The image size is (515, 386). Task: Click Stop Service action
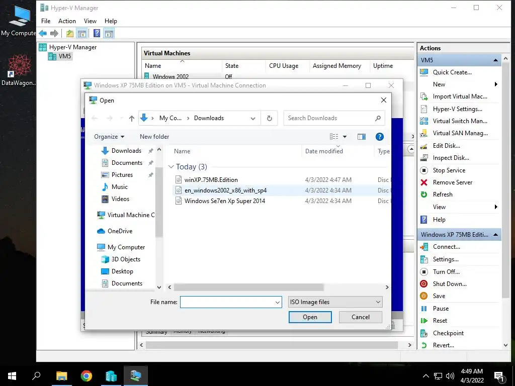tap(449, 170)
